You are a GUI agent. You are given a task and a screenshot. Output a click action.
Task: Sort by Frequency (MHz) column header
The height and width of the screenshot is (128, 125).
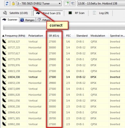pos(14,36)
